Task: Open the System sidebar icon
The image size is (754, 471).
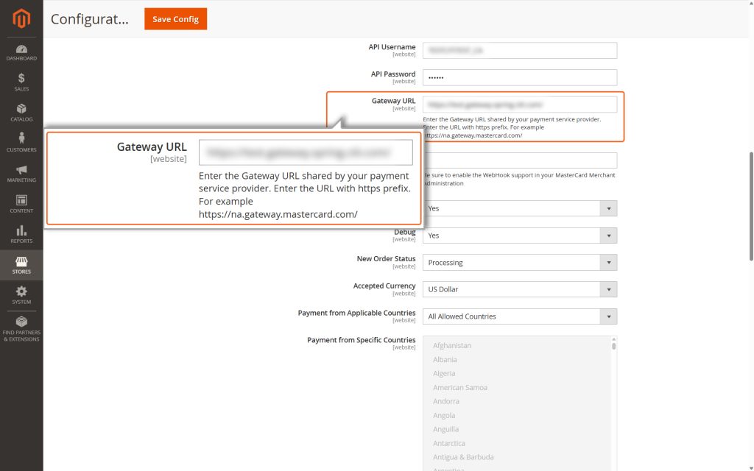Action: 21,293
